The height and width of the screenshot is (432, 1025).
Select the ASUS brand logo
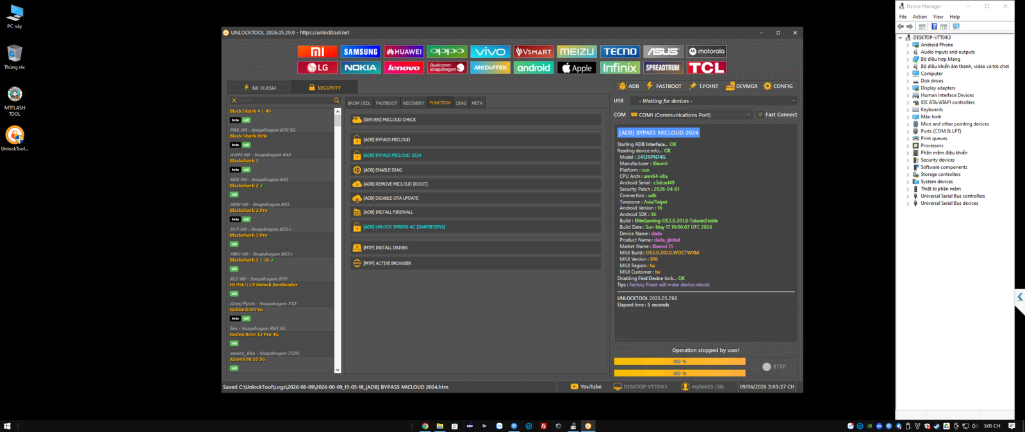663,51
